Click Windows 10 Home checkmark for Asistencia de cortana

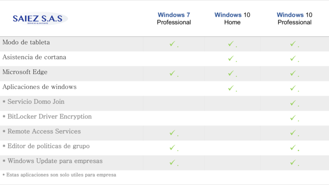pos(231,58)
